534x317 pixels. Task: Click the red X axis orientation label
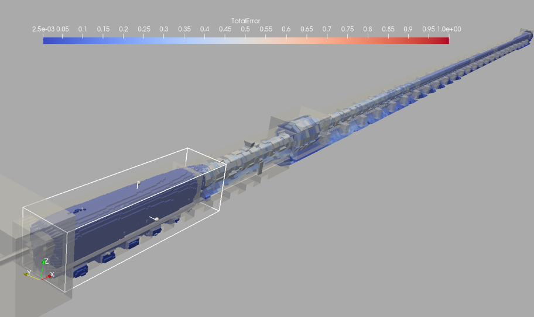[x=52, y=274]
